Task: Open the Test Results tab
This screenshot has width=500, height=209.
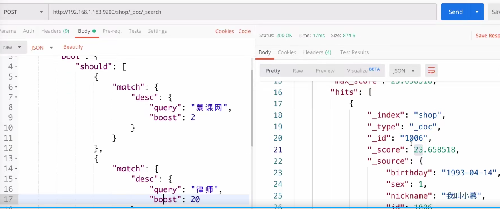Action: click(355, 52)
